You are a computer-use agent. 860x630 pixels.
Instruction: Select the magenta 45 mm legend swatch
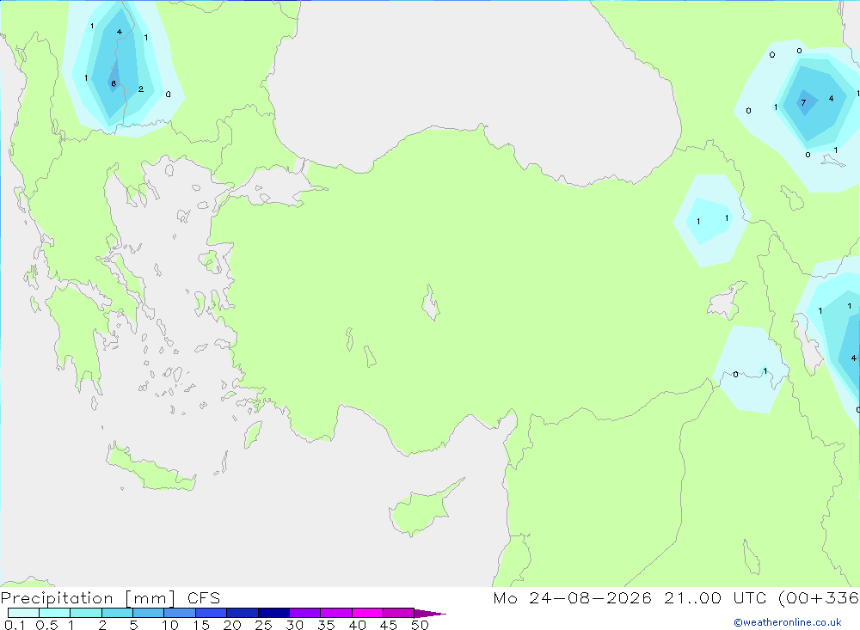tap(398, 613)
